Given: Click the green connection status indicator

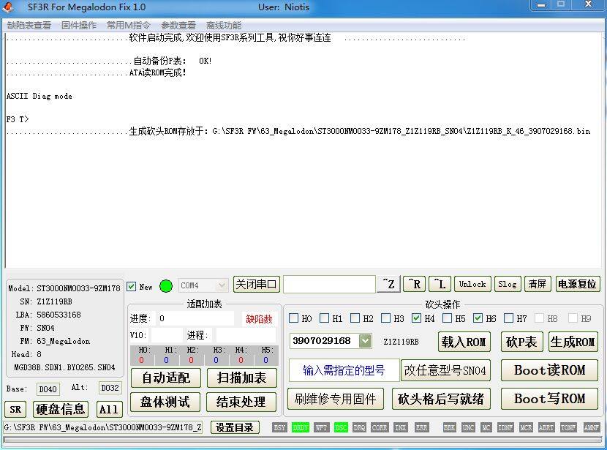Looking at the screenshot, I should [x=166, y=286].
